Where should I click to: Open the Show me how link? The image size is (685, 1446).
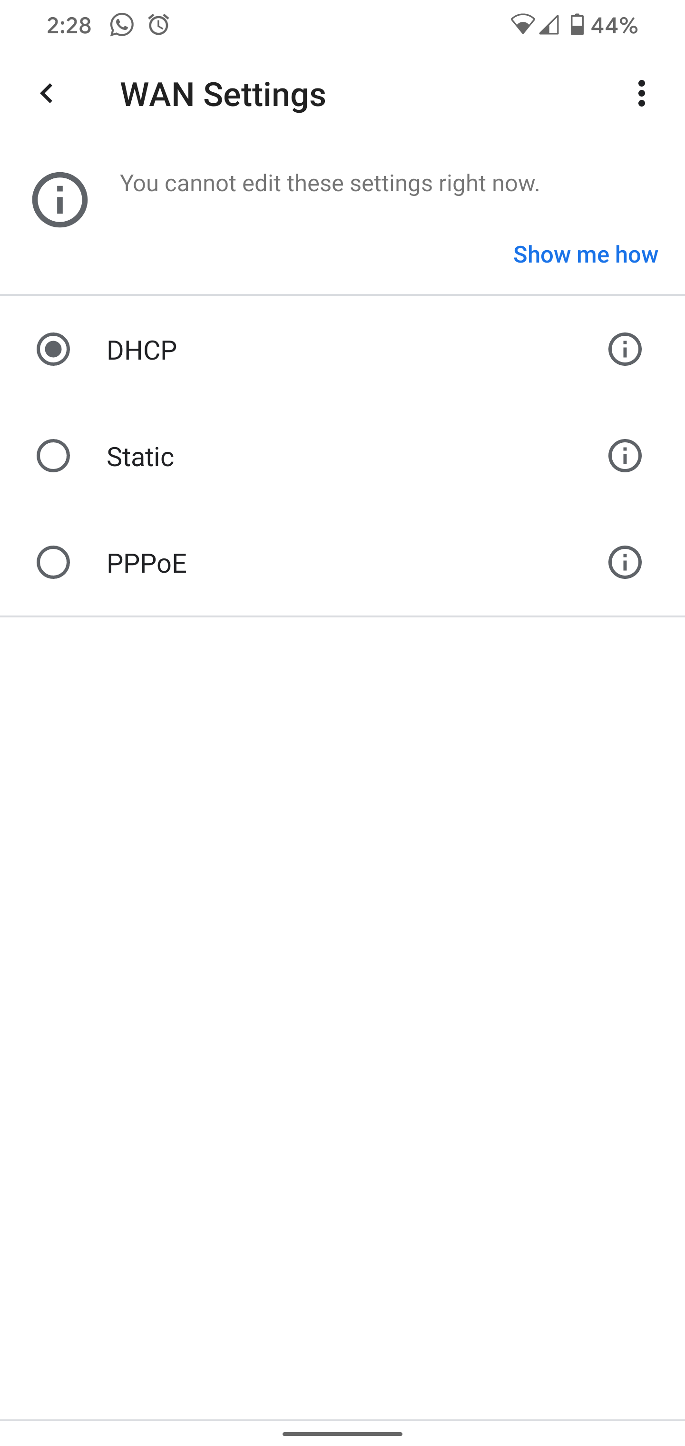pos(585,254)
